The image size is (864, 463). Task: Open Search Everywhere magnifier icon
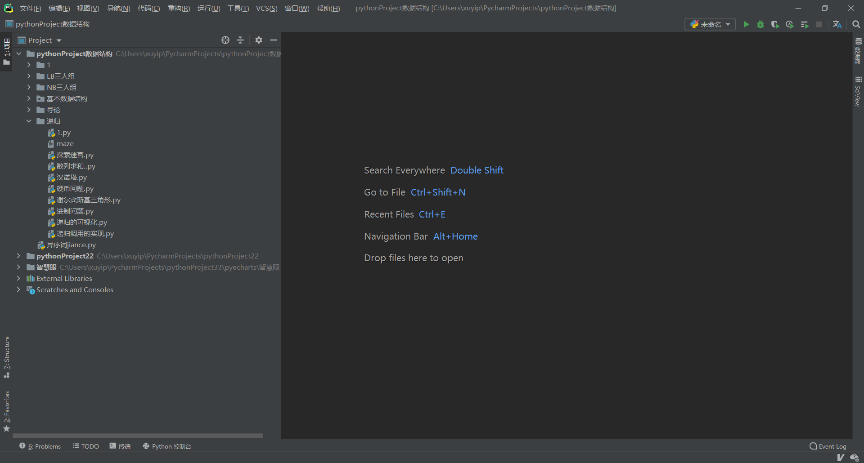pos(856,24)
